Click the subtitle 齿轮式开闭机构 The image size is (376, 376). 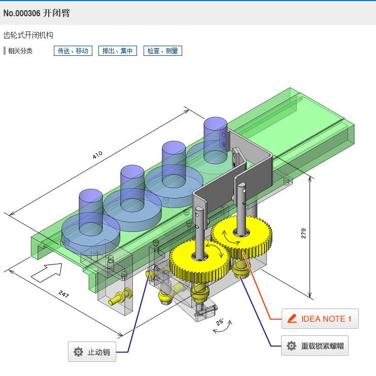click(28, 35)
